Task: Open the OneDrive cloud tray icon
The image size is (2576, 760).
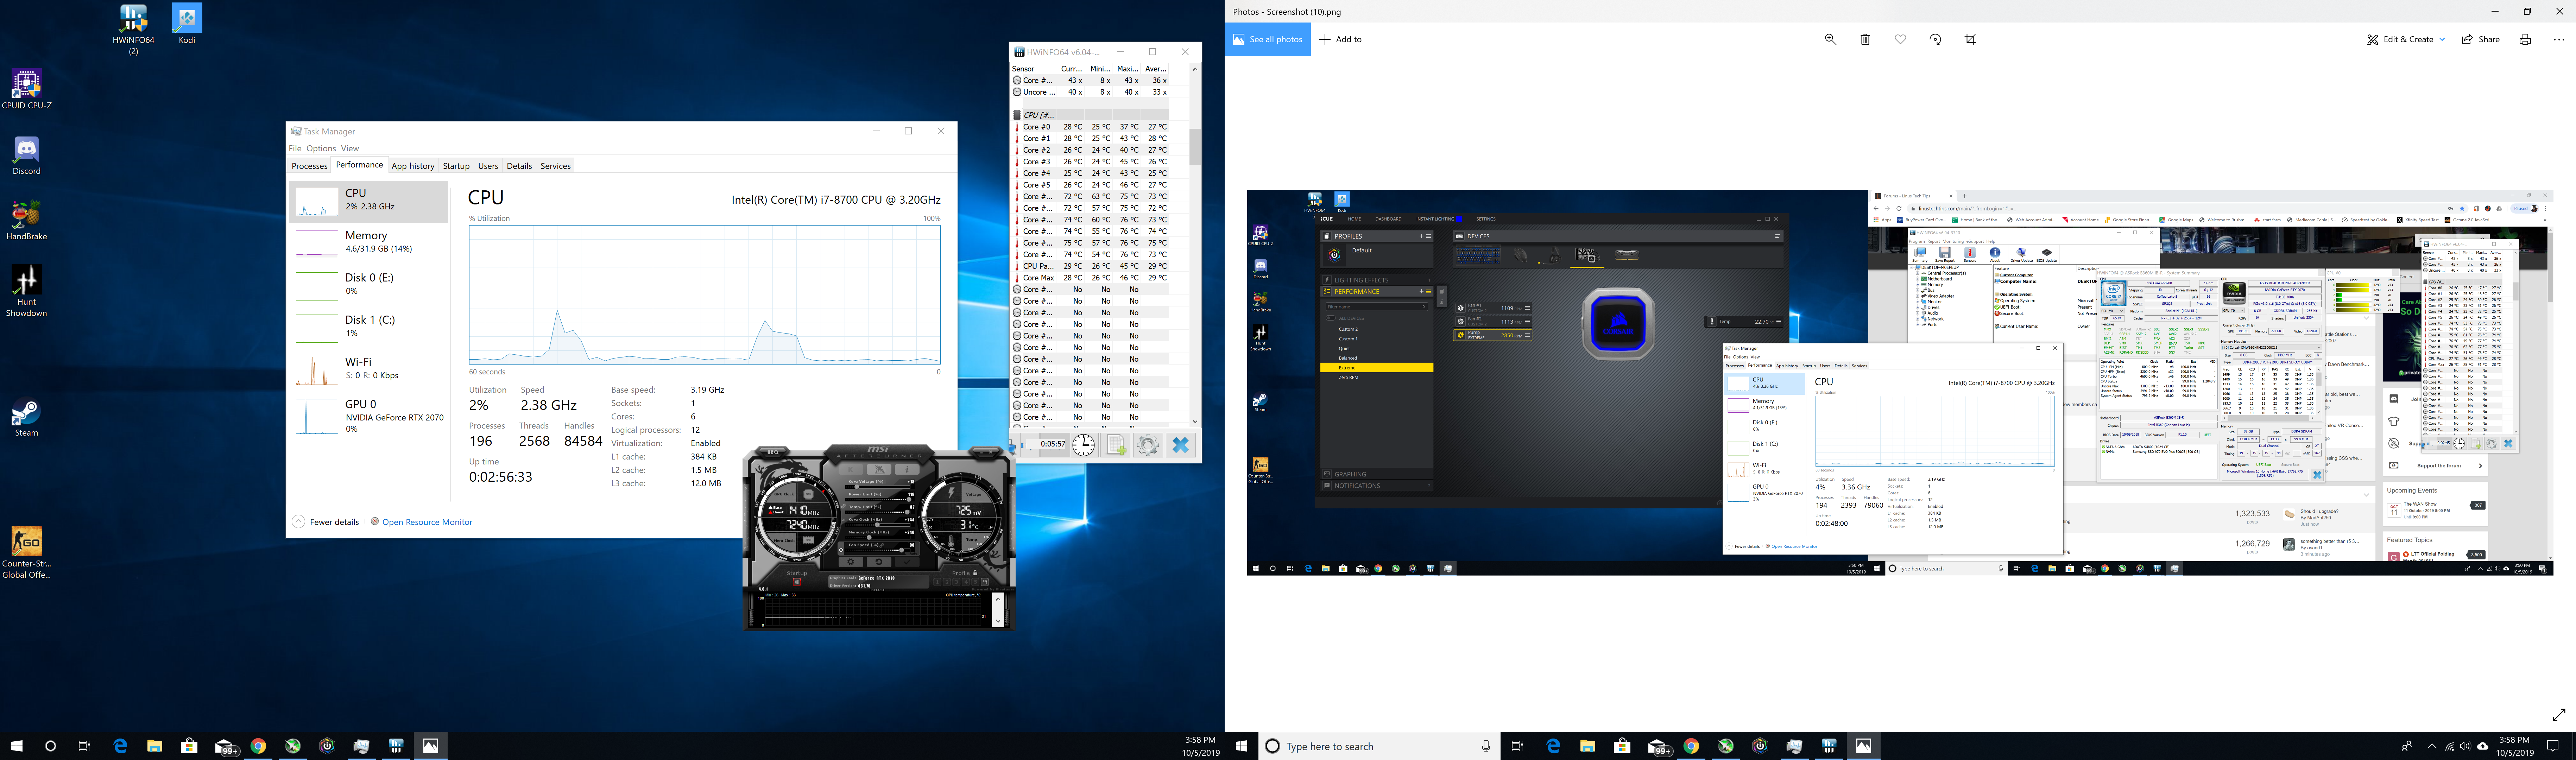Action: [x=2483, y=746]
